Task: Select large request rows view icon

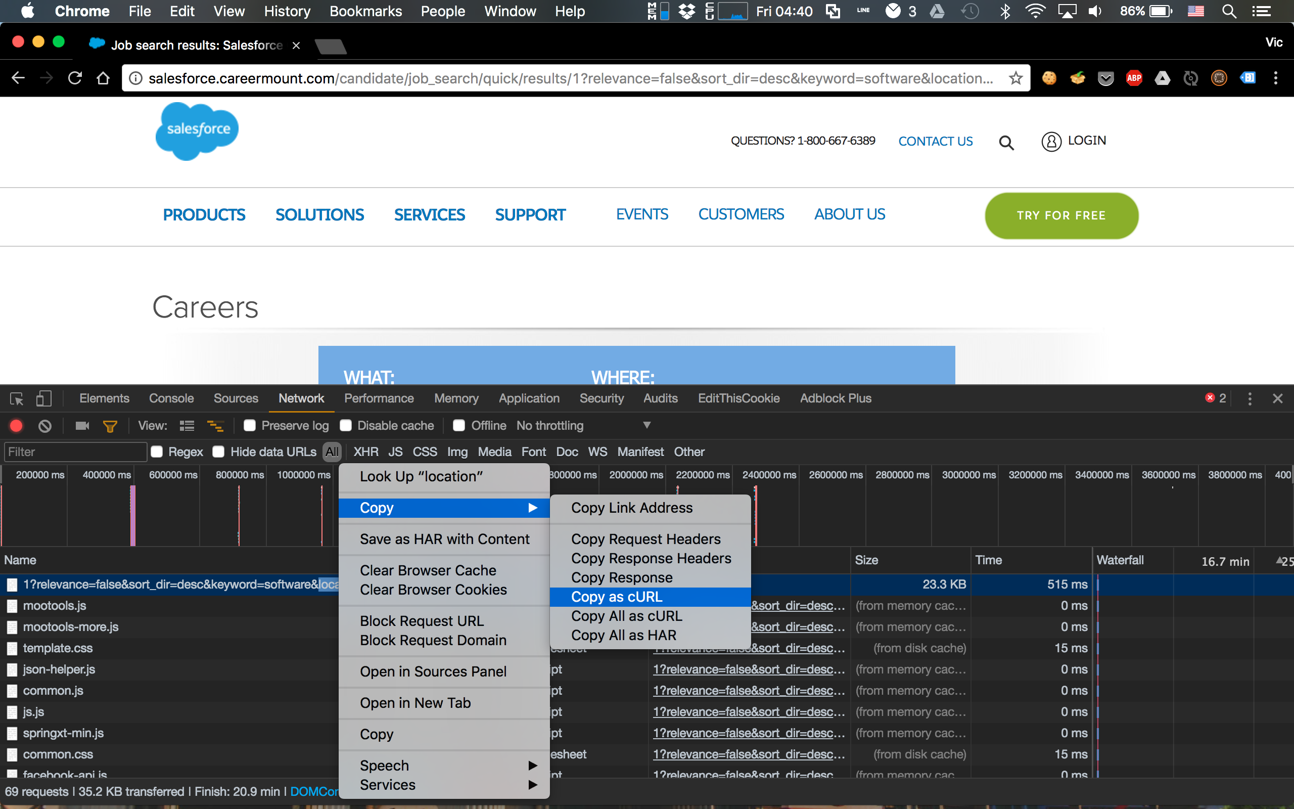Action: [x=187, y=426]
